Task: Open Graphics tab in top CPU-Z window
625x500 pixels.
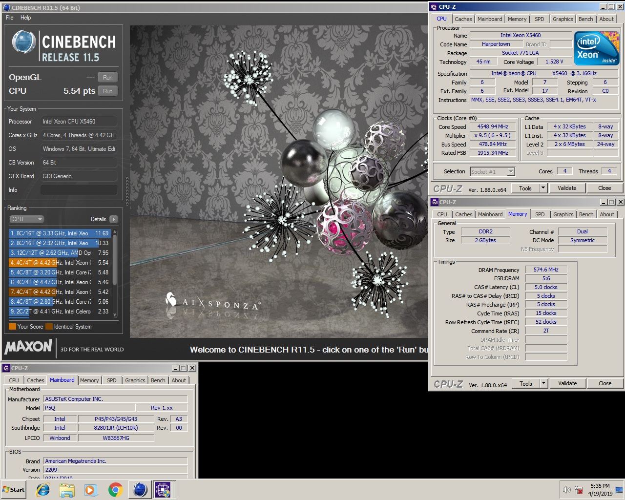Action: 563,19
